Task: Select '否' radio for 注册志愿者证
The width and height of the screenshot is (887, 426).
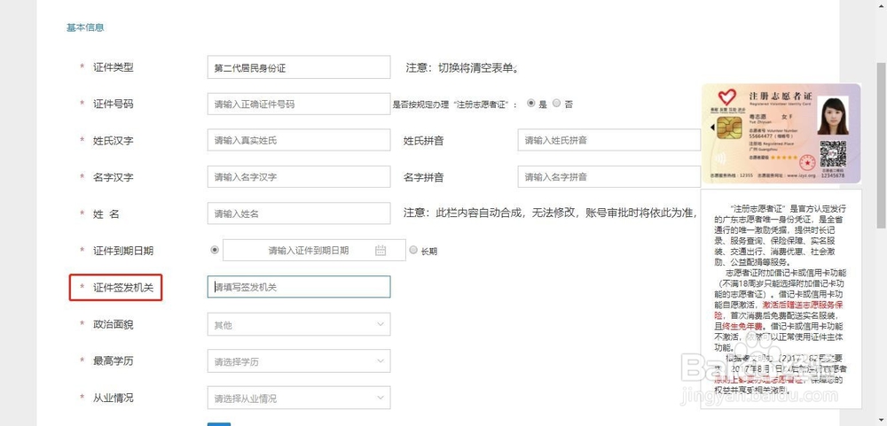Action: coord(556,104)
